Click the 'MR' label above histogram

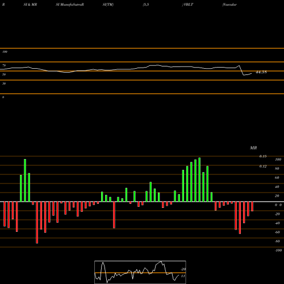253,148
